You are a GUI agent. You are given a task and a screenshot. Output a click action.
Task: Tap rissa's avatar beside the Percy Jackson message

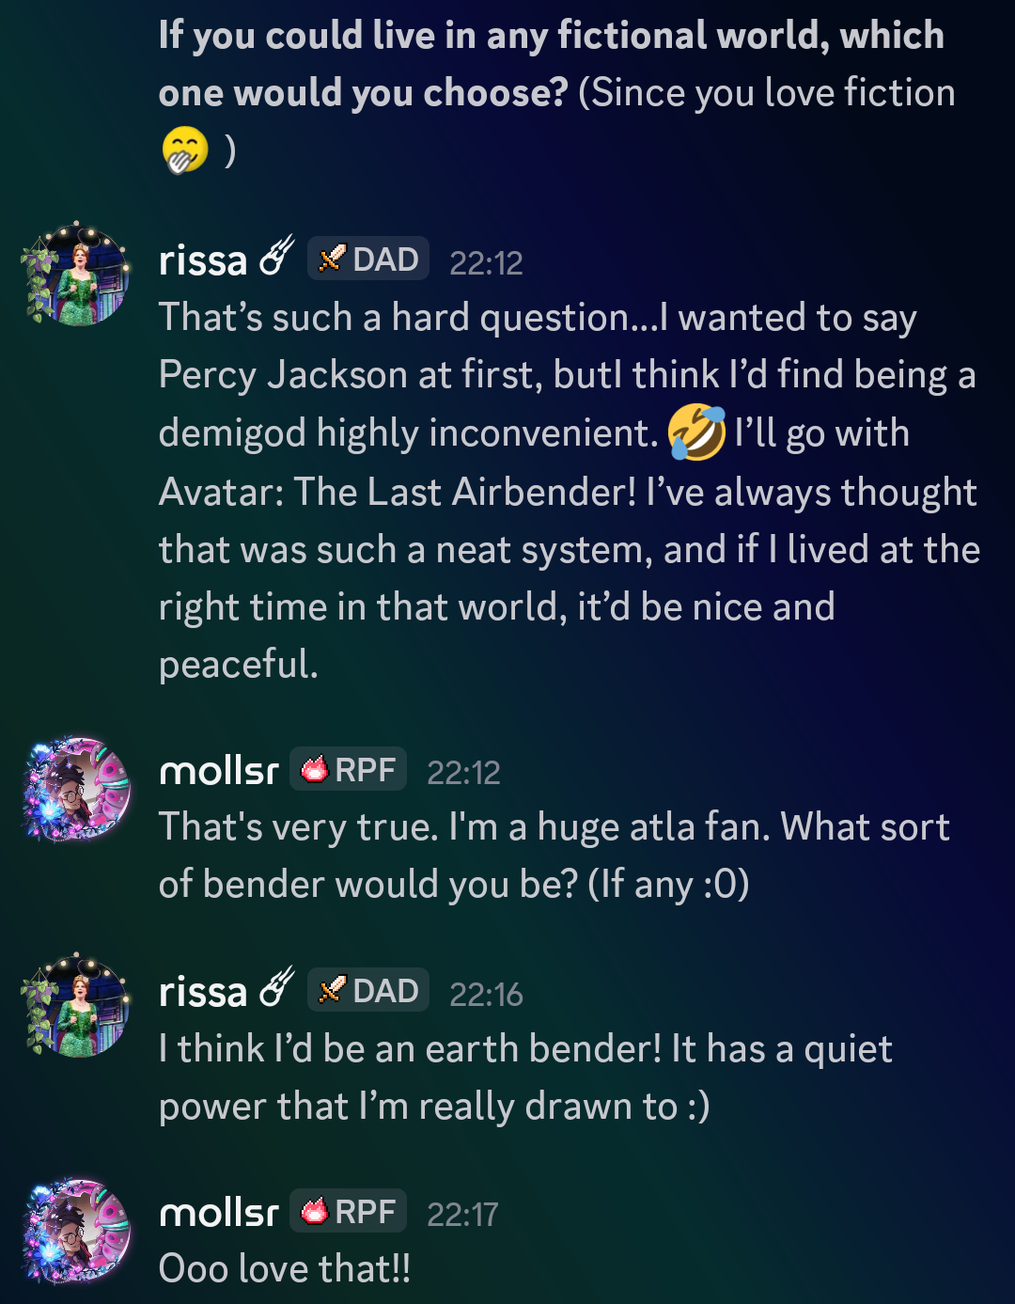coord(78,274)
